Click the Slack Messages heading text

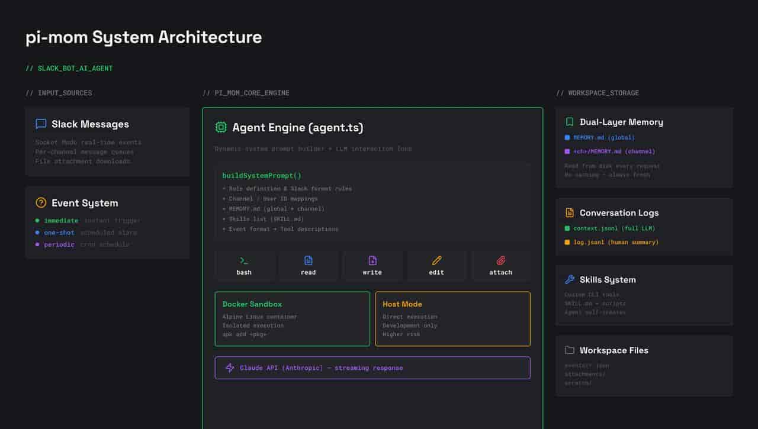pos(90,124)
